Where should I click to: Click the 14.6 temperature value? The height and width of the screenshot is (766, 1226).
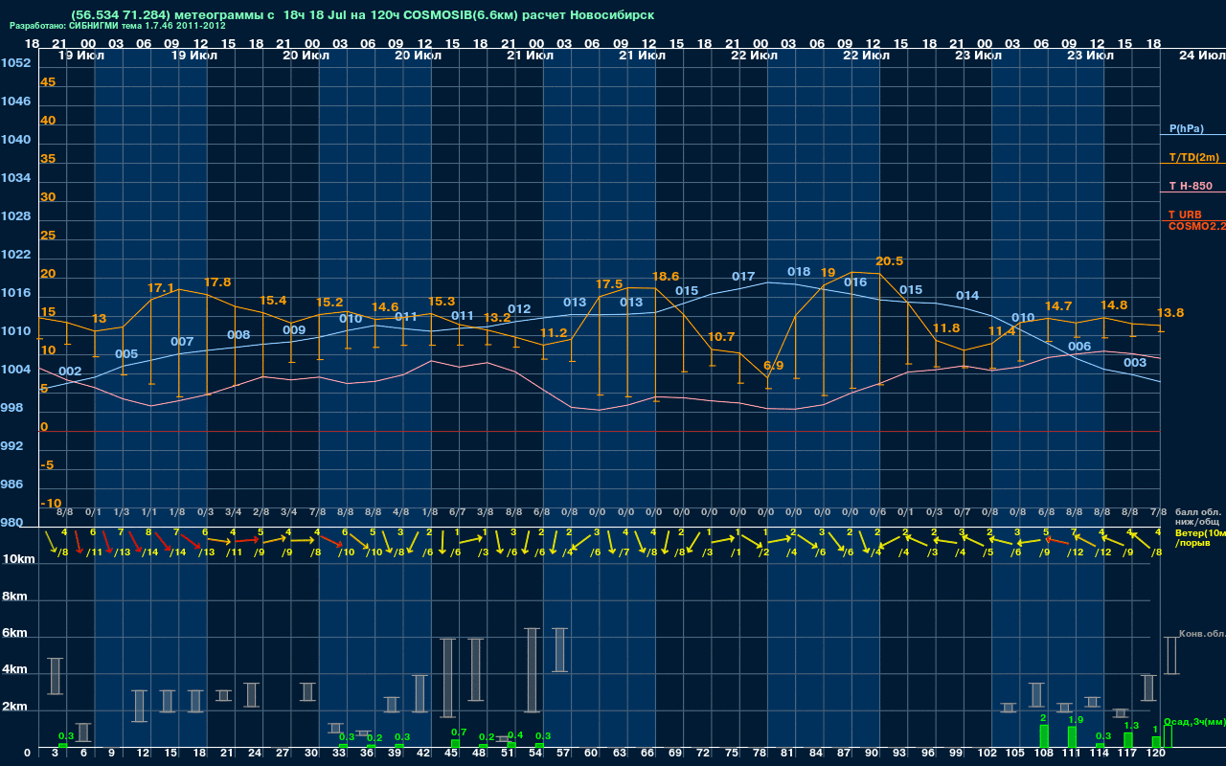[385, 306]
